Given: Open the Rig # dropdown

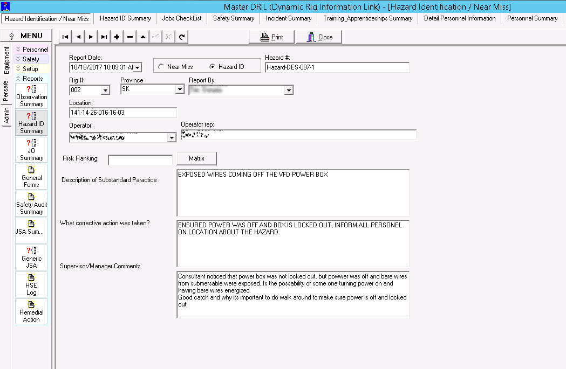Looking at the screenshot, I should 105,90.
